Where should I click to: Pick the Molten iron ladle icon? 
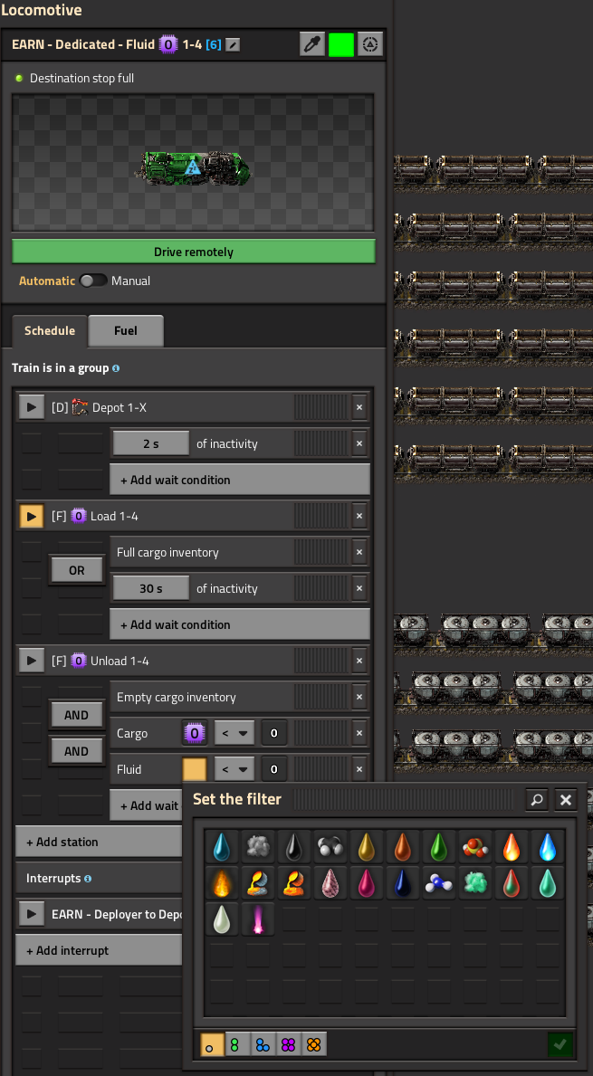point(257,882)
